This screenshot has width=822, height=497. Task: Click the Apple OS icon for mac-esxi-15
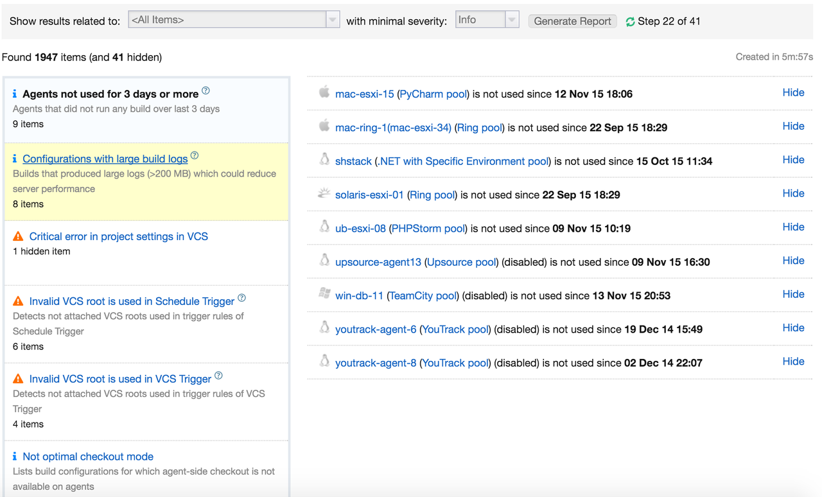[x=324, y=92]
